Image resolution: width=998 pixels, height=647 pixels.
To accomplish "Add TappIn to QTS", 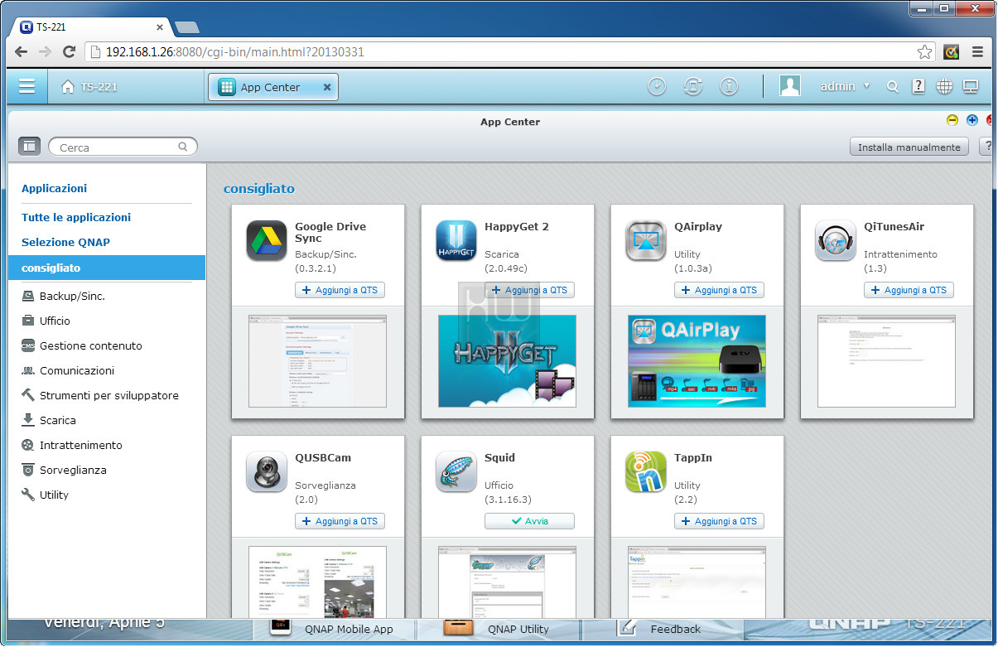I will [x=719, y=521].
